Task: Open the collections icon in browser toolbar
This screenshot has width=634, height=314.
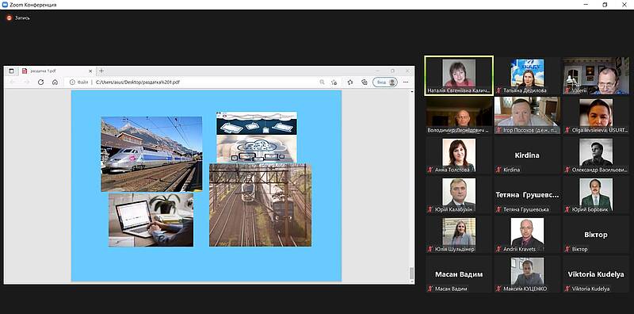Action: 365,82
